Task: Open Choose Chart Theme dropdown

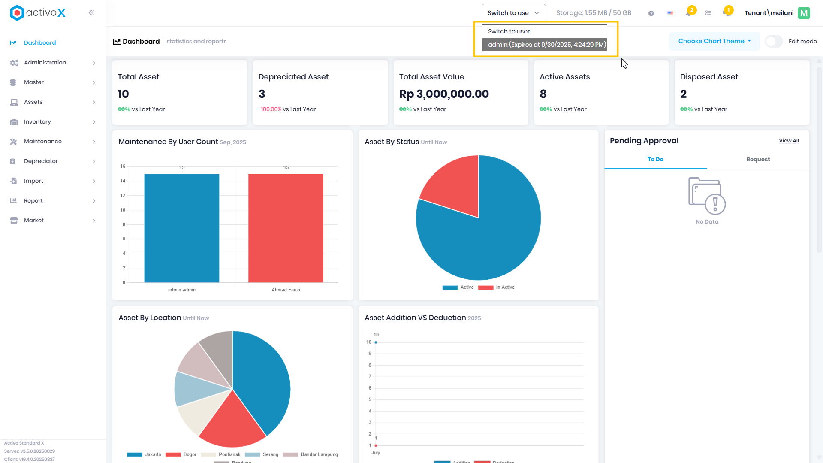Action: click(714, 41)
